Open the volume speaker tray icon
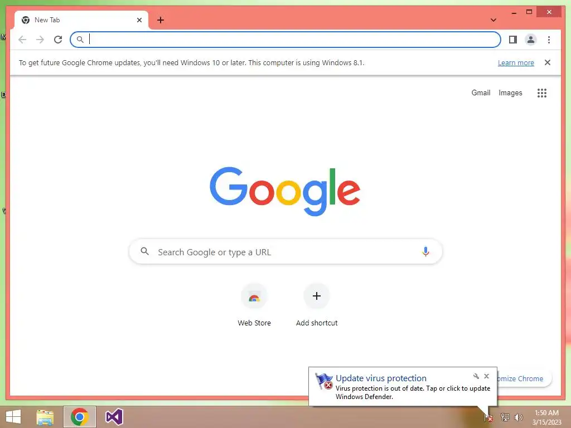 click(x=519, y=417)
